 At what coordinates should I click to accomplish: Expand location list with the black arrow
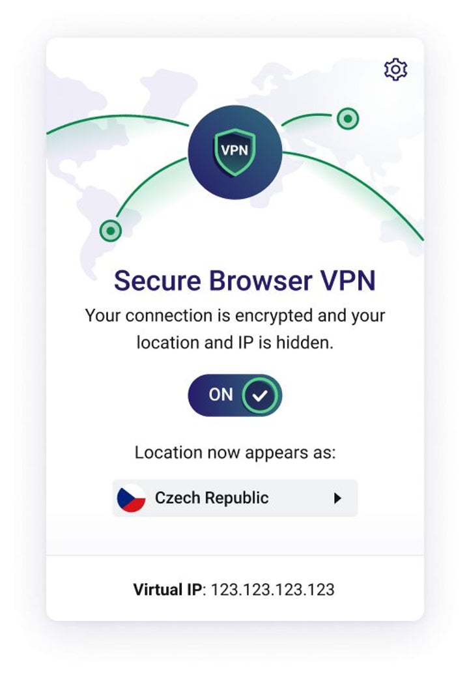(x=338, y=498)
